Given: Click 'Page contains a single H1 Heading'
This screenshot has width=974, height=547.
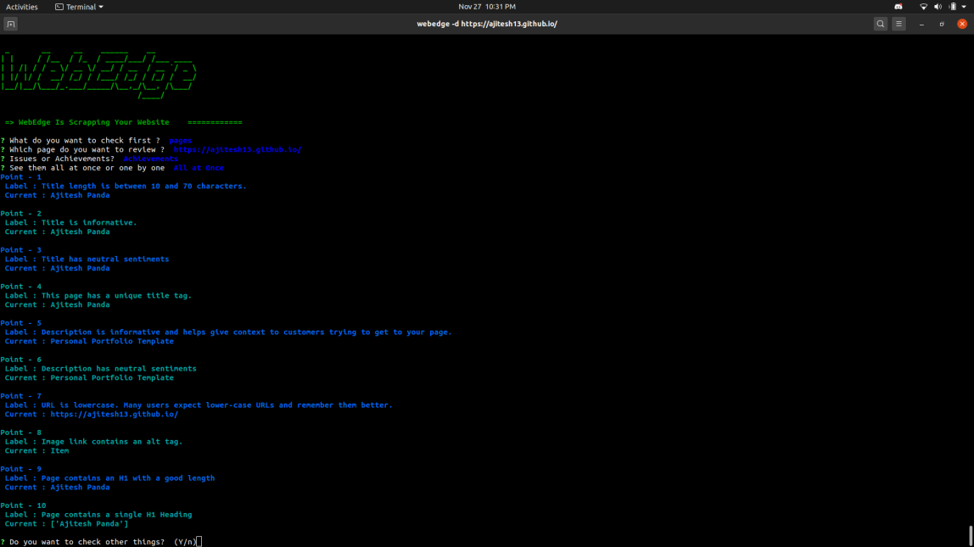Looking at the screenshot, I should tap(116, 515).
